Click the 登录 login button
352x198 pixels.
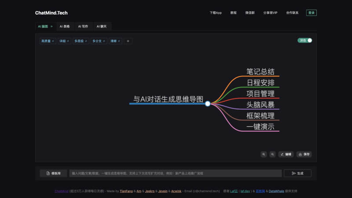click(x=312, y=13)
